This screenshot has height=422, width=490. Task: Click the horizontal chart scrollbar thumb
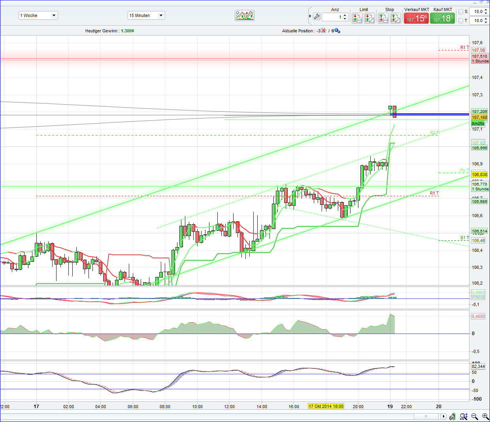coord(426,416)
